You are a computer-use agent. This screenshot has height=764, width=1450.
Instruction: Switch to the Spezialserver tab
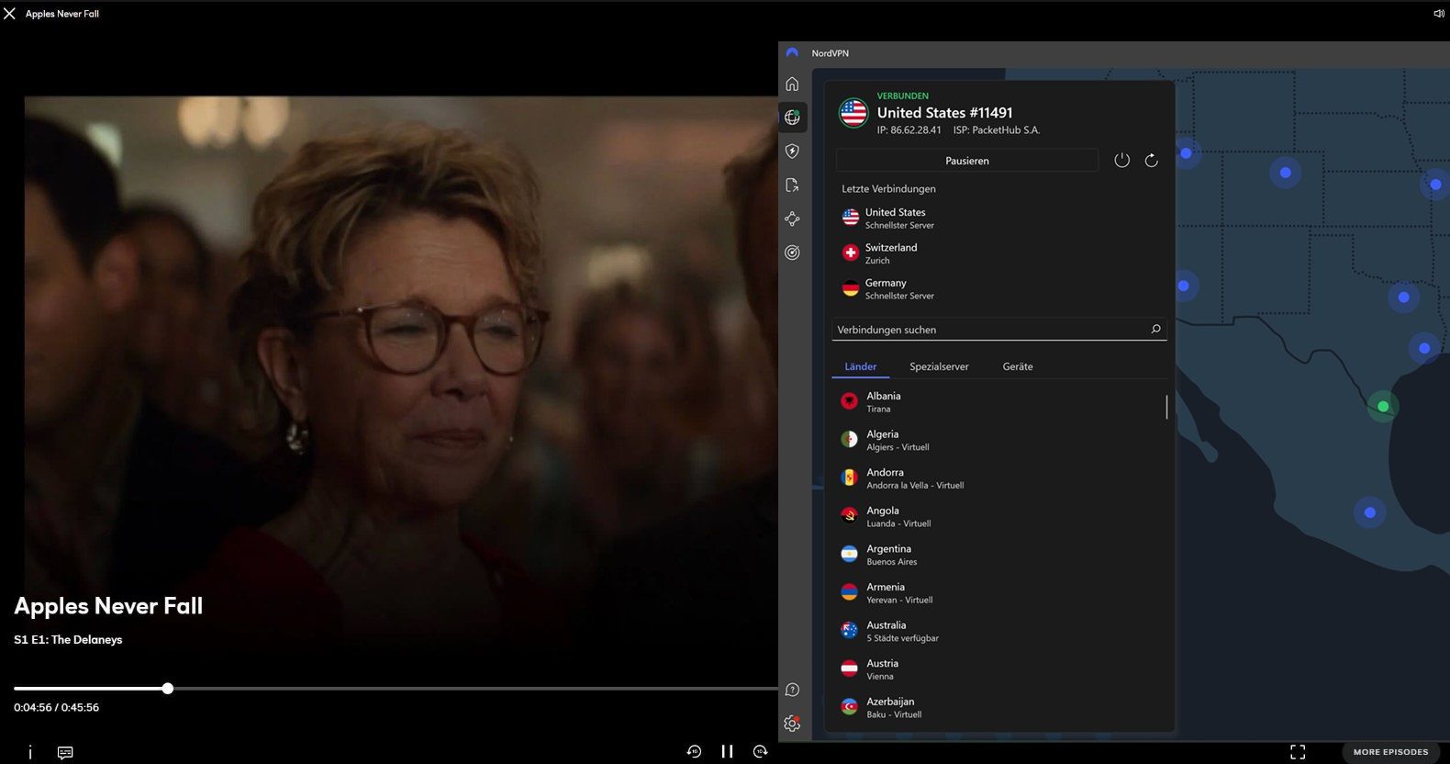click(939, 366)
